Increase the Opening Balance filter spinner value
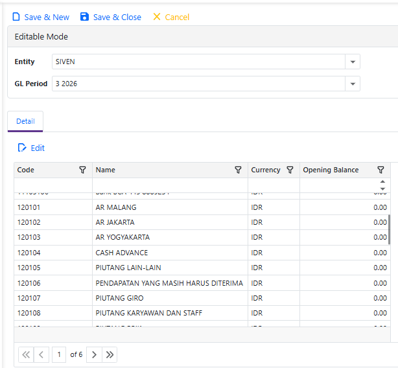 [x=382, y=181]
